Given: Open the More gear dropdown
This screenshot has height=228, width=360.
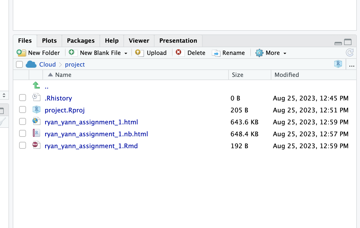Looking at the screenshot, I should 271,53.
